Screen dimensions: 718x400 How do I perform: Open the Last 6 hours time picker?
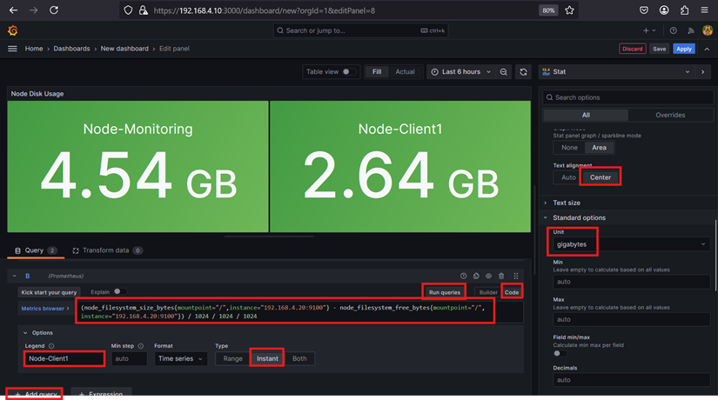click(461, 72)
